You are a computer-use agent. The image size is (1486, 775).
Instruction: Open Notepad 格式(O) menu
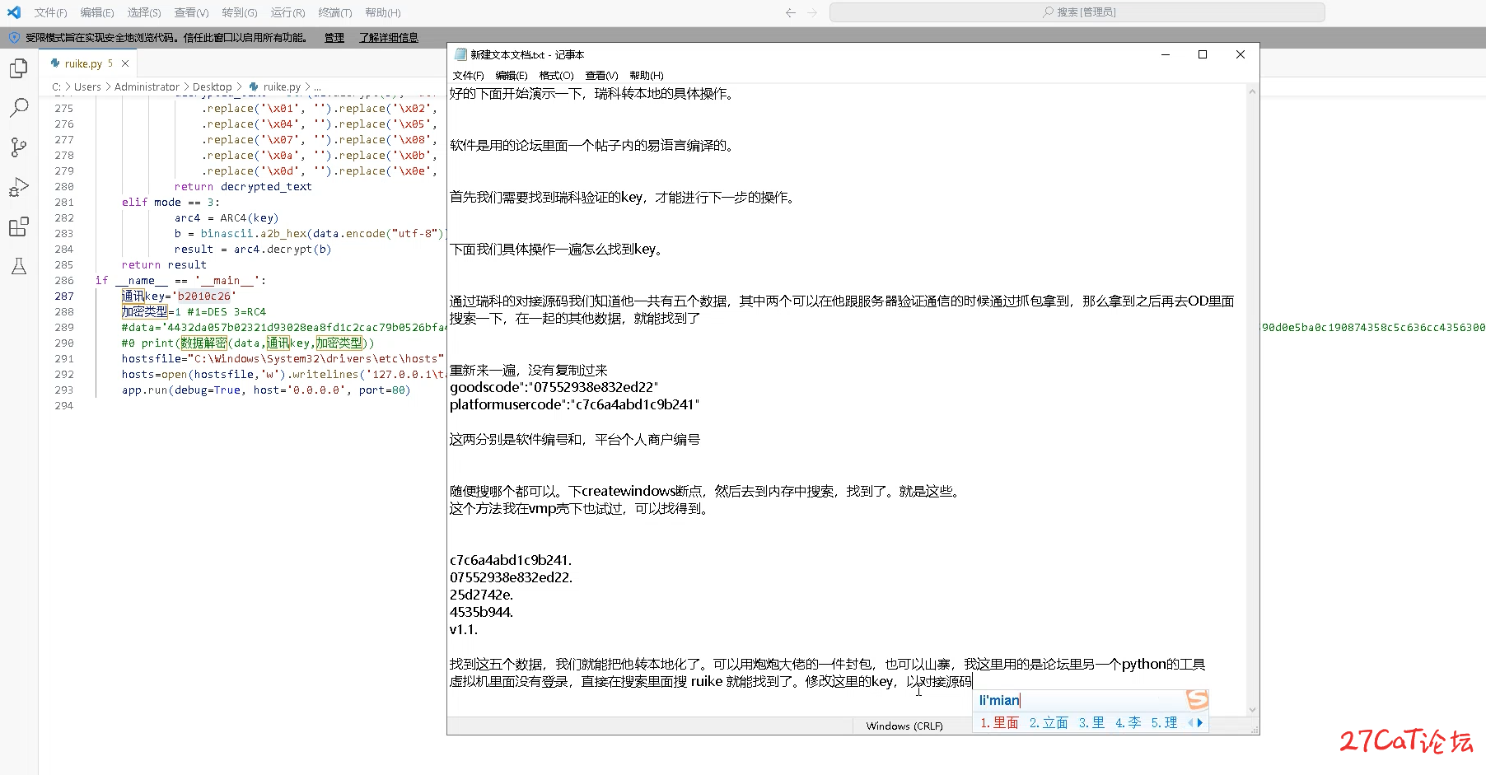point(556,75)
